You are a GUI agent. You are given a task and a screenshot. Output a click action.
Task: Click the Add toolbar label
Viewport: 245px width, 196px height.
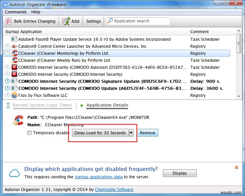(x=75, y=21)
